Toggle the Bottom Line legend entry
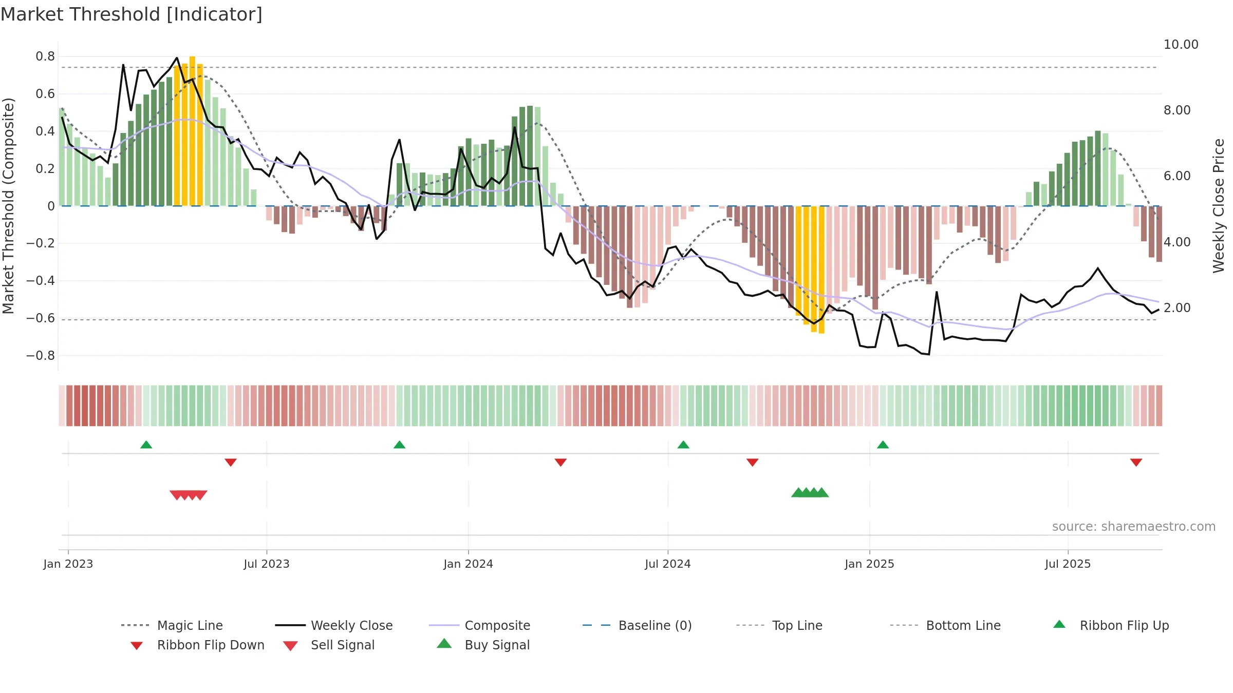Image resolution: width=1233 pixels, height=693 pixels. pyautogui.click(x=945, y=625)
